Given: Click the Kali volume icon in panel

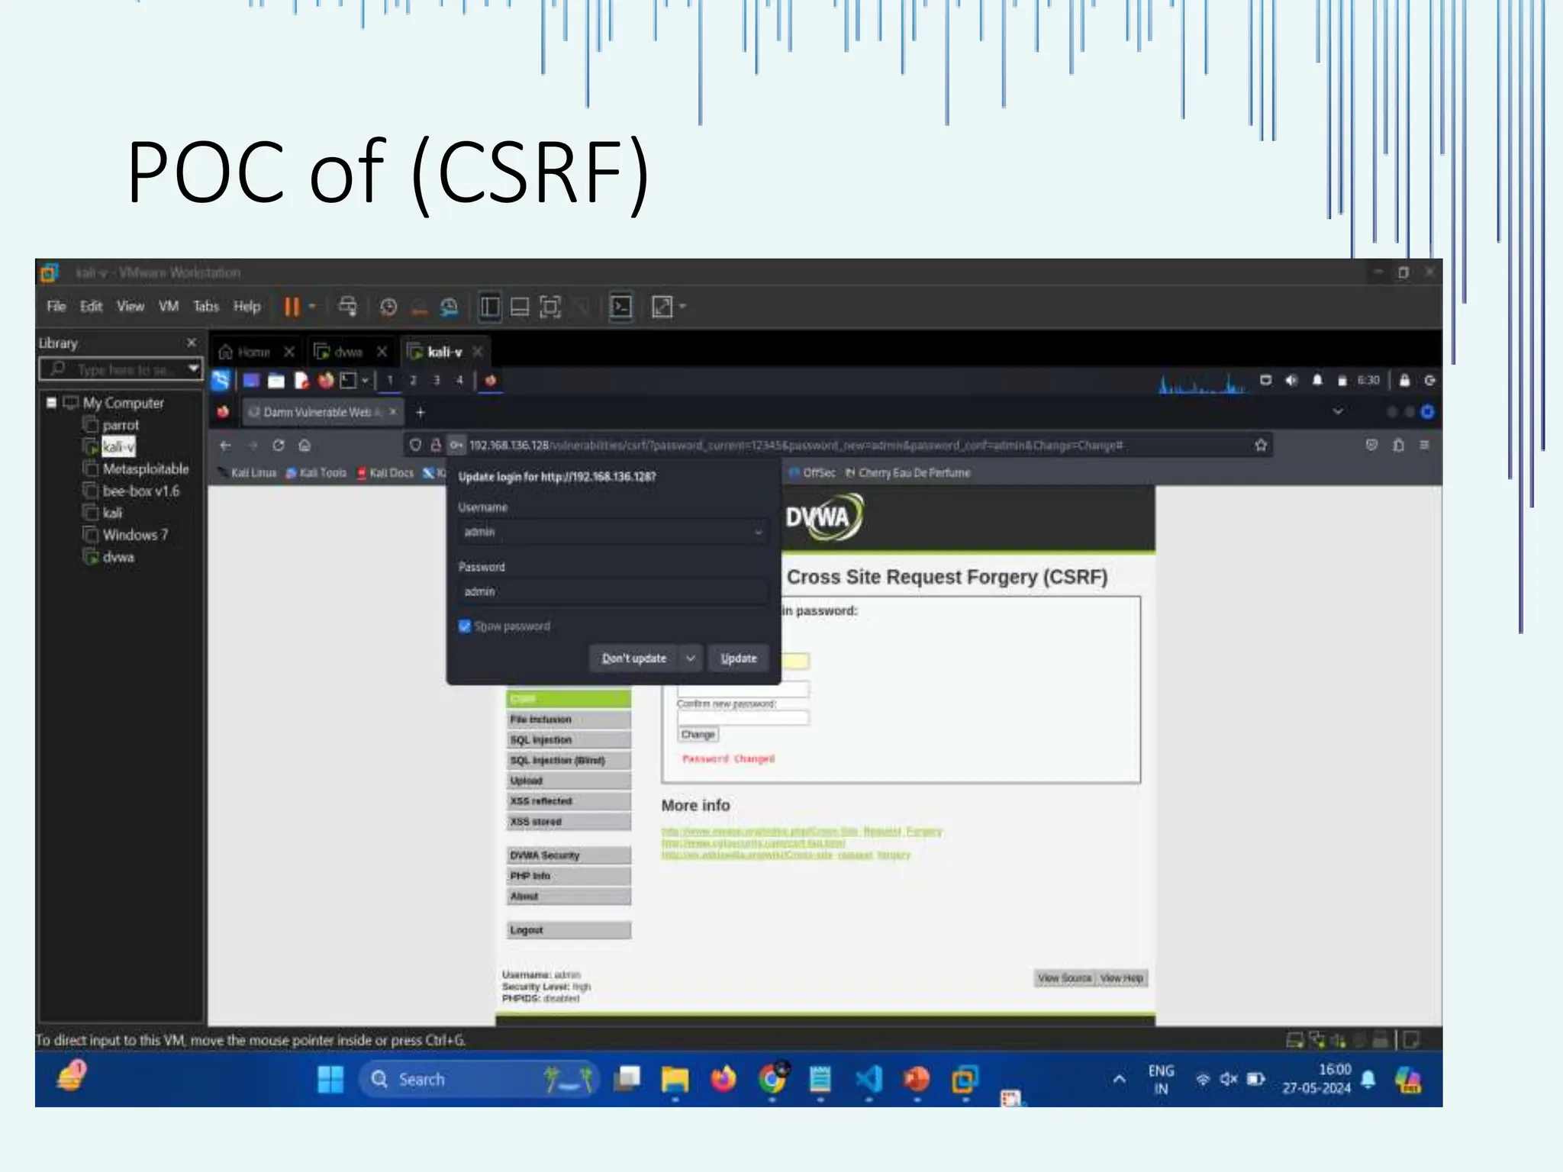Looking at the screenshot, I should pos(1291,380).
